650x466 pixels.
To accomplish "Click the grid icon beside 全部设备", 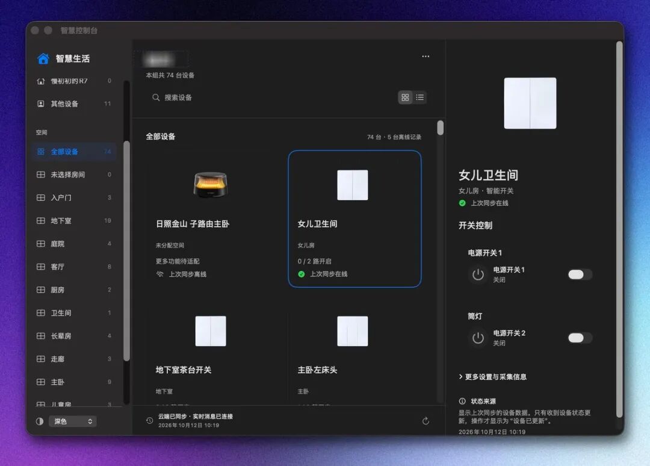I will click(x=41, y=151).
